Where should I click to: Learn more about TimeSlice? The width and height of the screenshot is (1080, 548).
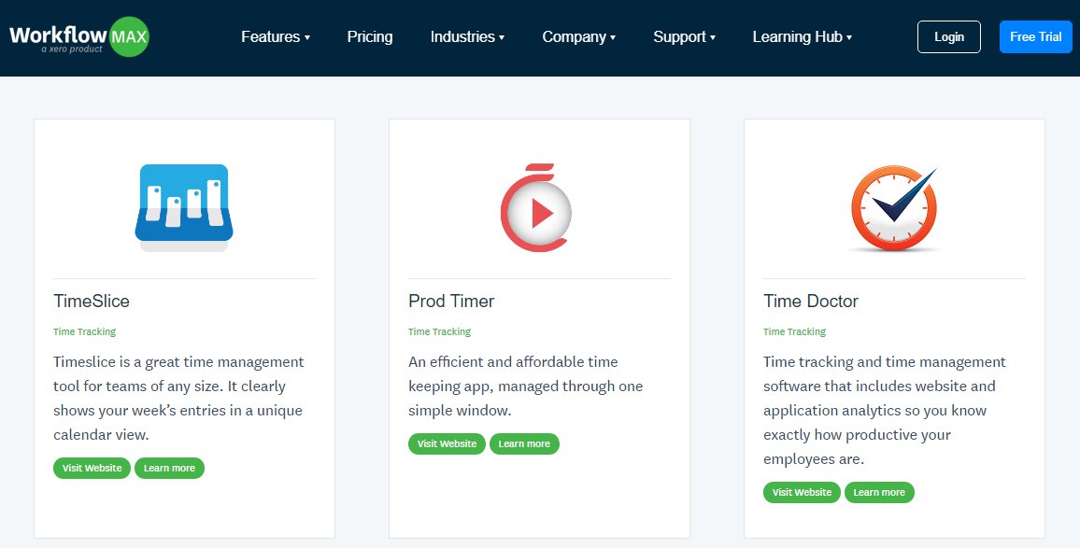pos(169,468)
